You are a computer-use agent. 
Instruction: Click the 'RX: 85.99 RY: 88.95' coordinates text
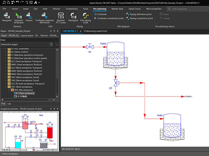(x=71, y=149)
